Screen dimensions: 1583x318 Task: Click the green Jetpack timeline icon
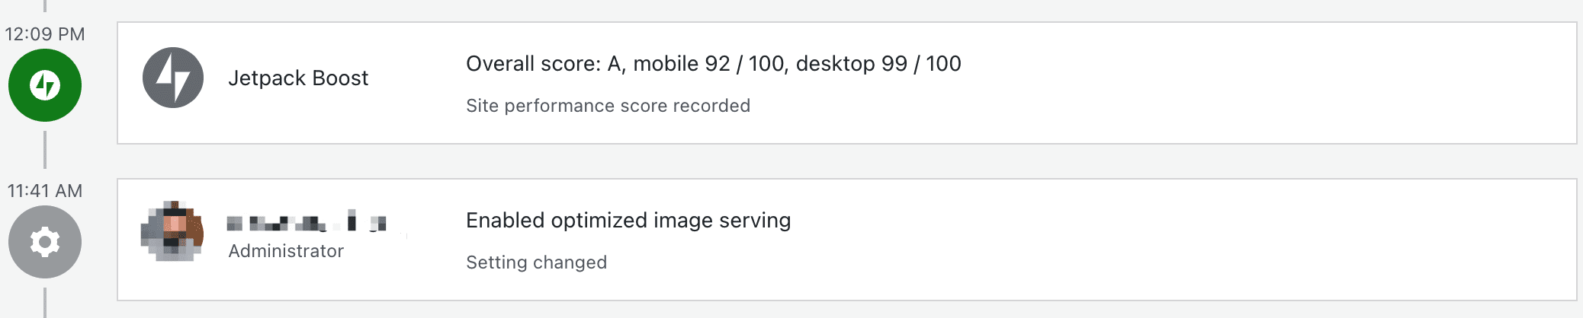(45, 85)
